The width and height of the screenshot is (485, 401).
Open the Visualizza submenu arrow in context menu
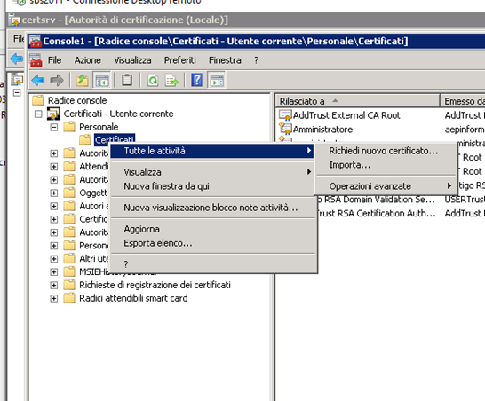(309, 172)
